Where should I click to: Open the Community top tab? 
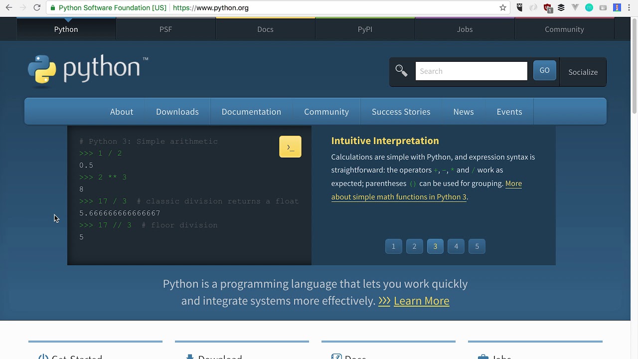coord(564,29)
